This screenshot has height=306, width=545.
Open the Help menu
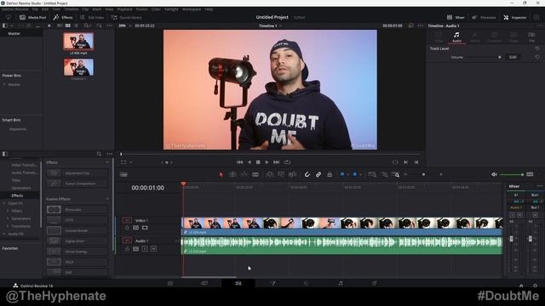209,9
